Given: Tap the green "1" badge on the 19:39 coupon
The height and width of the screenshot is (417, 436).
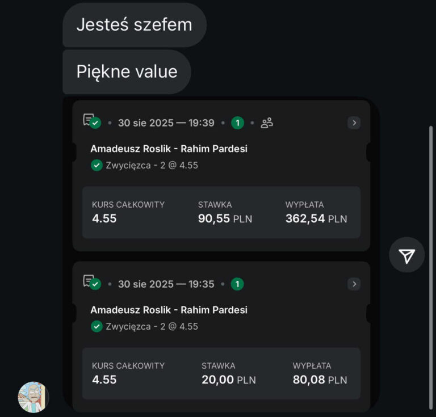Looking at the screenshot, I should coord(237,123).
